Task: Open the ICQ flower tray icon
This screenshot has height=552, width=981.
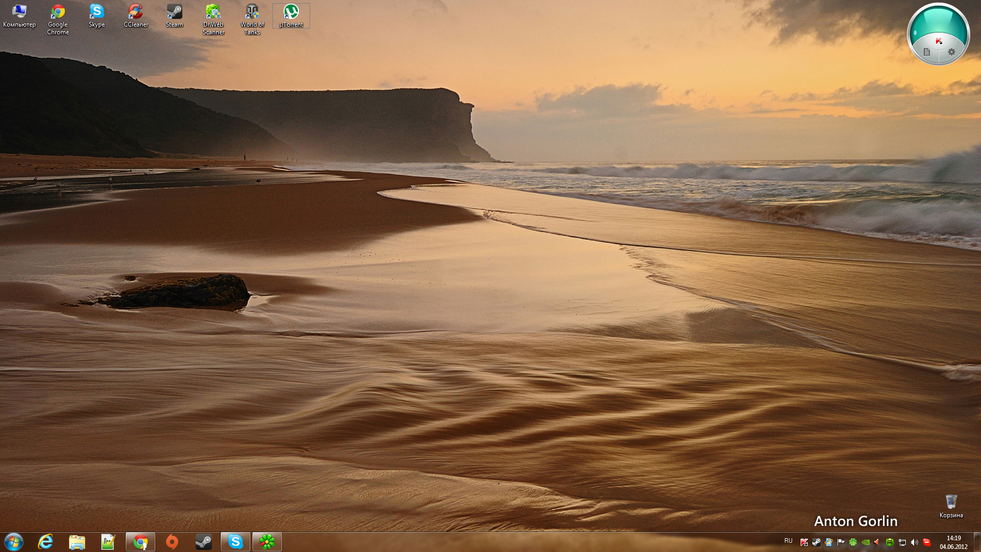Action: coord(853,542)
